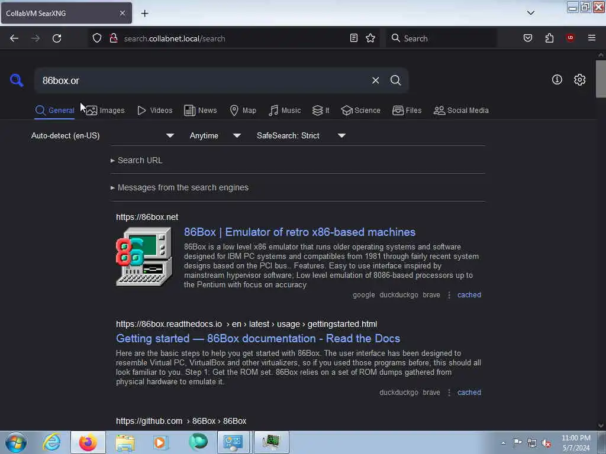
Task: Expand the Search URL section
Action: (137, 160)
